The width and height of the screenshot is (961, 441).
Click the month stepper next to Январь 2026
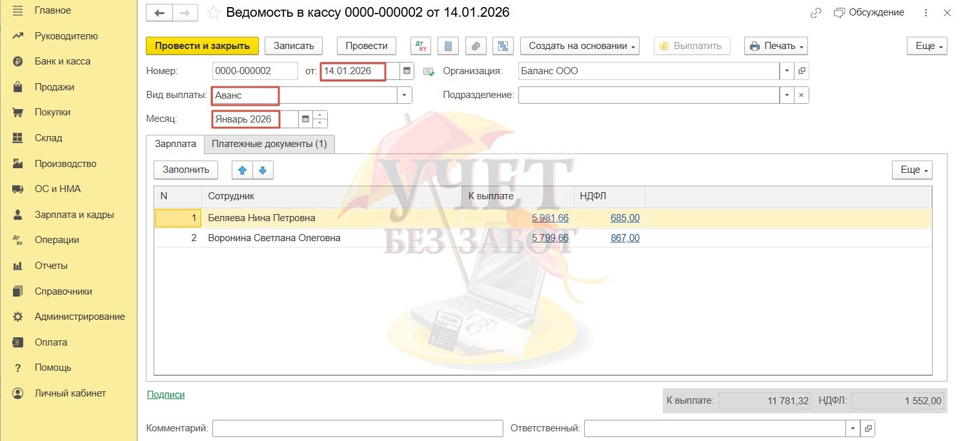(x=320, y=119)
